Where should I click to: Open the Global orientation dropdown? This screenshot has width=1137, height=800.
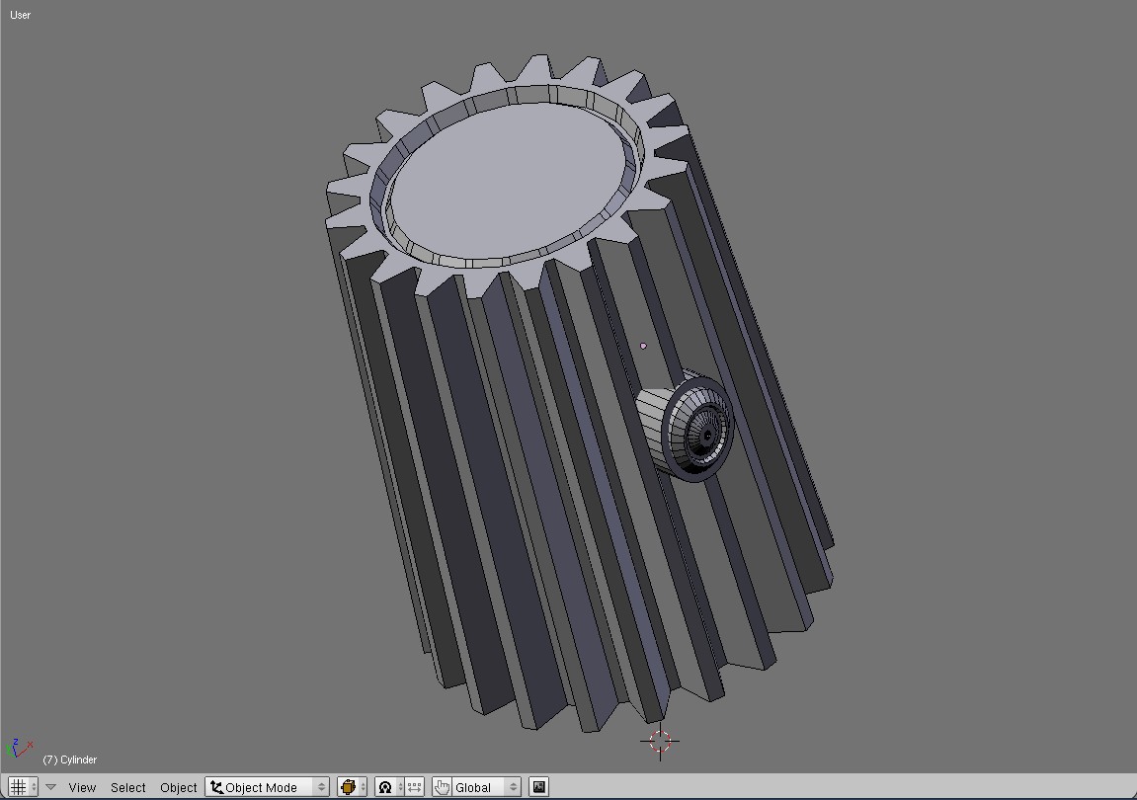tap(486, 787)
